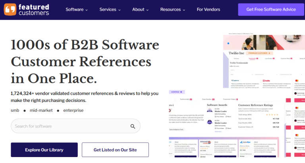The width and height of the screenshot is (305, 163).
Task: Expand the Resources dropdown
Action: click(x=173, y=10)
